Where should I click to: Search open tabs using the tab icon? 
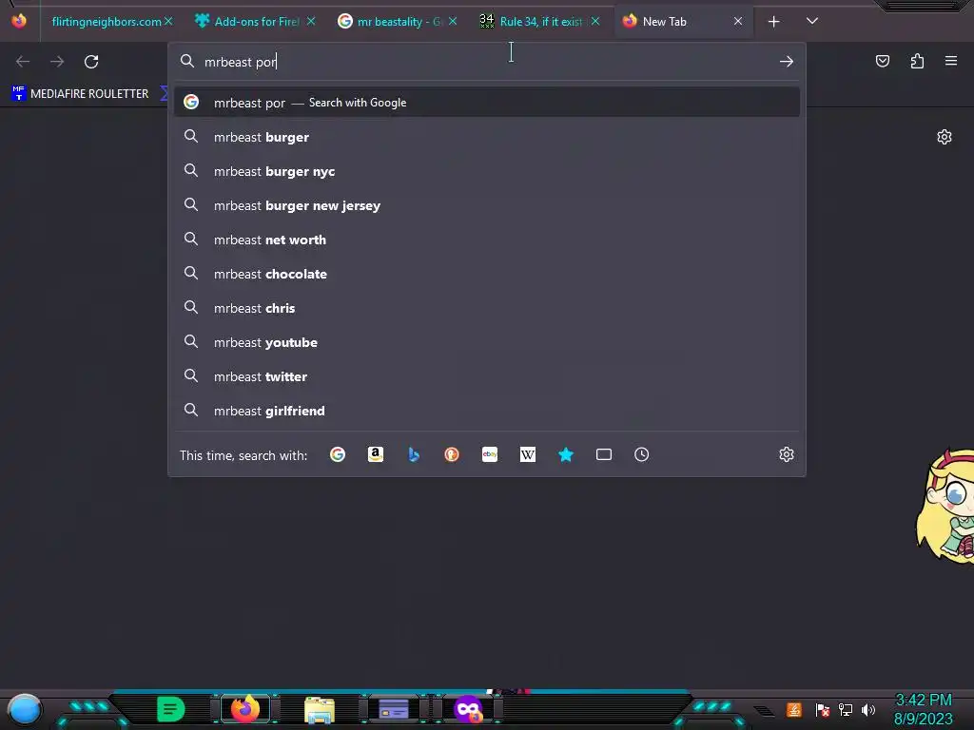pyautogui.click(x=604, y=454)
